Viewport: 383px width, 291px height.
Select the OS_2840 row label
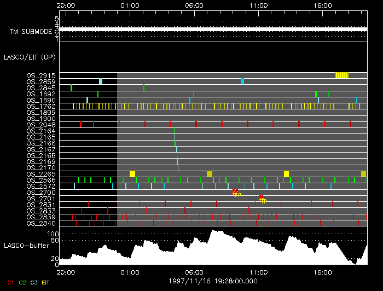(41, 223)
